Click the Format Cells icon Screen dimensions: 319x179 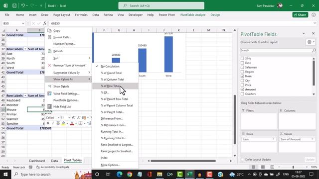pos(49,37)
